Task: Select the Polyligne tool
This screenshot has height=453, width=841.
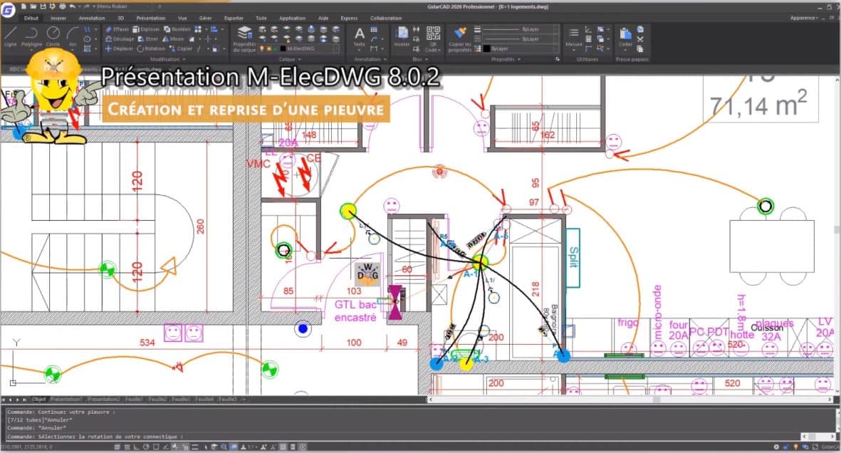Action: pyautogui.click(x=31, y=36)
